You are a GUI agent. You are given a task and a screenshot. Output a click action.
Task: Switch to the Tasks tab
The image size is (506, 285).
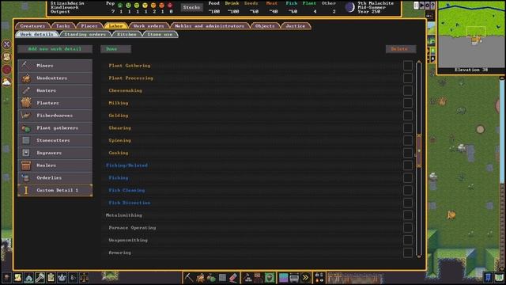click(63, 26)
